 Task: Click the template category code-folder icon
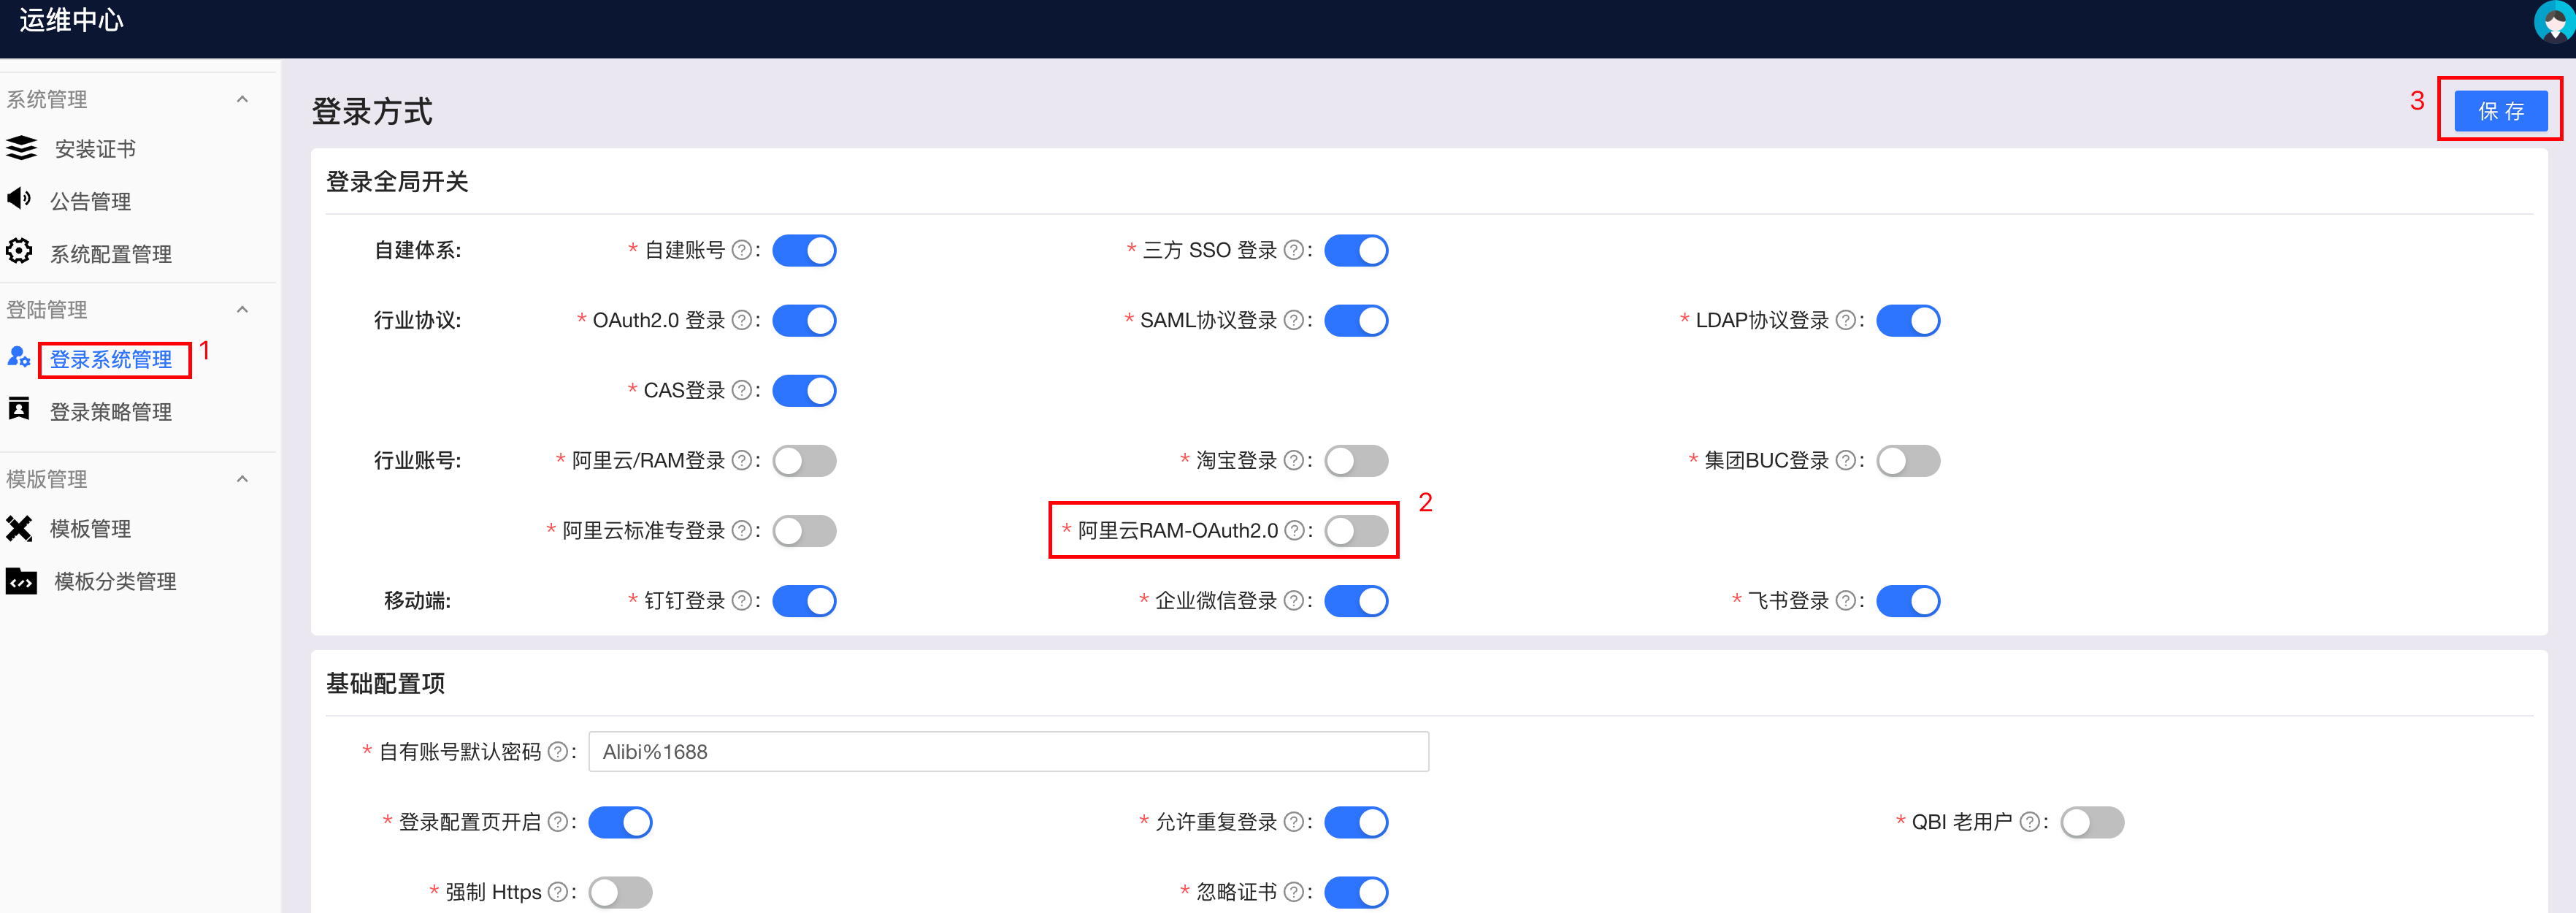click(21, 581)
